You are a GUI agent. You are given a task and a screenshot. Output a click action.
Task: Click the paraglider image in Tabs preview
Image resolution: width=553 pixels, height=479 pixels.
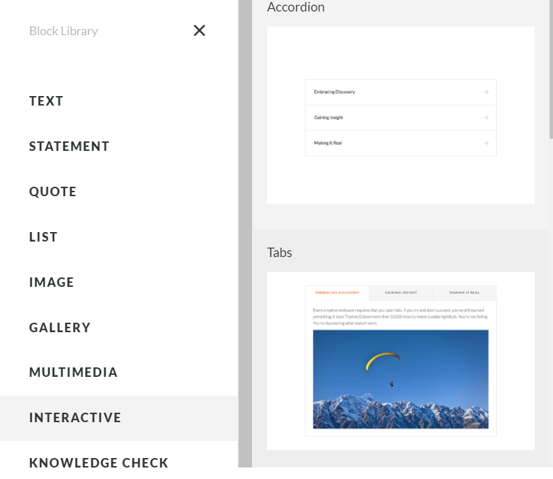pyautogui.click(x=401, y=379)
